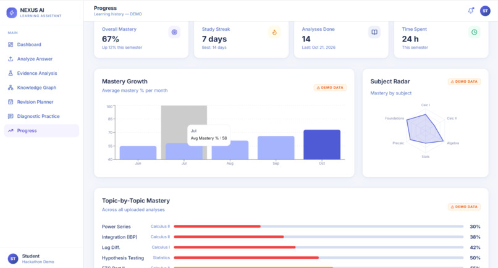Click the Power Series progress bar
This screenshot has height=268, width=498.
click(x=319, y=227)
